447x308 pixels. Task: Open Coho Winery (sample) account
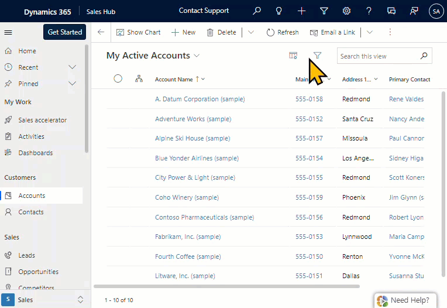tap(187, 197)
